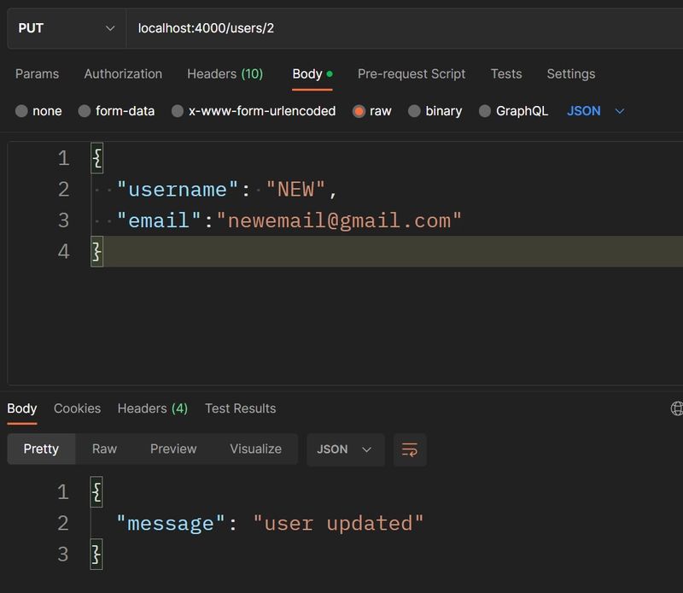The height and width of the screenshot is (593, 683).
Task: Open the Pre-request Script tab
Action: tap(412, 73)
